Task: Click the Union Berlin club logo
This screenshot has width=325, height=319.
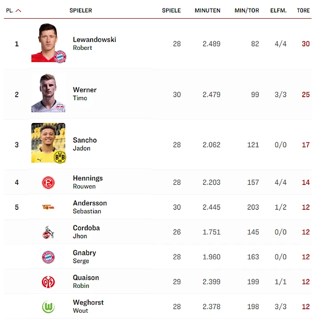Action: pos(48,207)
